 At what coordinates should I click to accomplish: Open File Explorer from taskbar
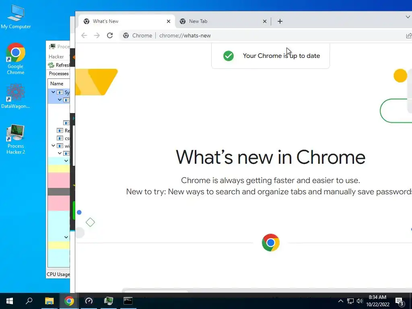49,301
